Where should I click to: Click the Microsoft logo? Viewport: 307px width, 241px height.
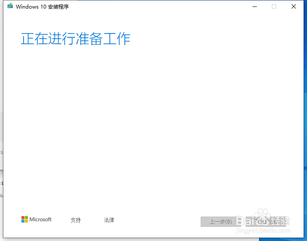click(x=36, y=220)
